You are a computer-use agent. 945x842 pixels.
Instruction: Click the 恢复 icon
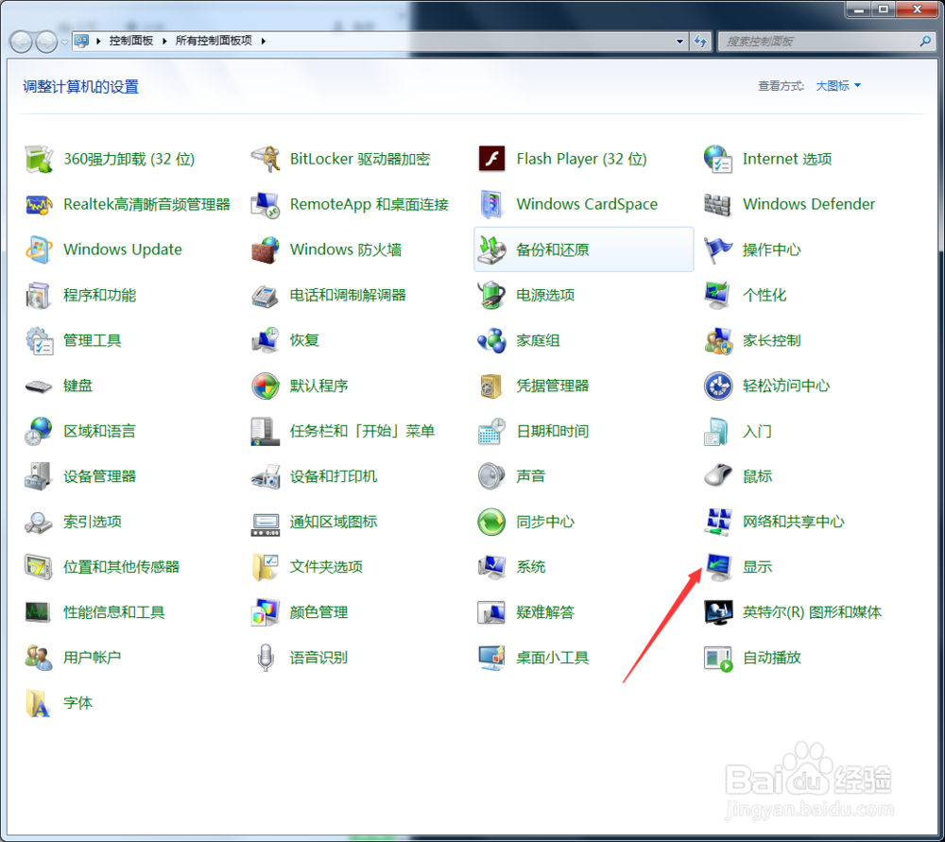click(x=266, y=340)
